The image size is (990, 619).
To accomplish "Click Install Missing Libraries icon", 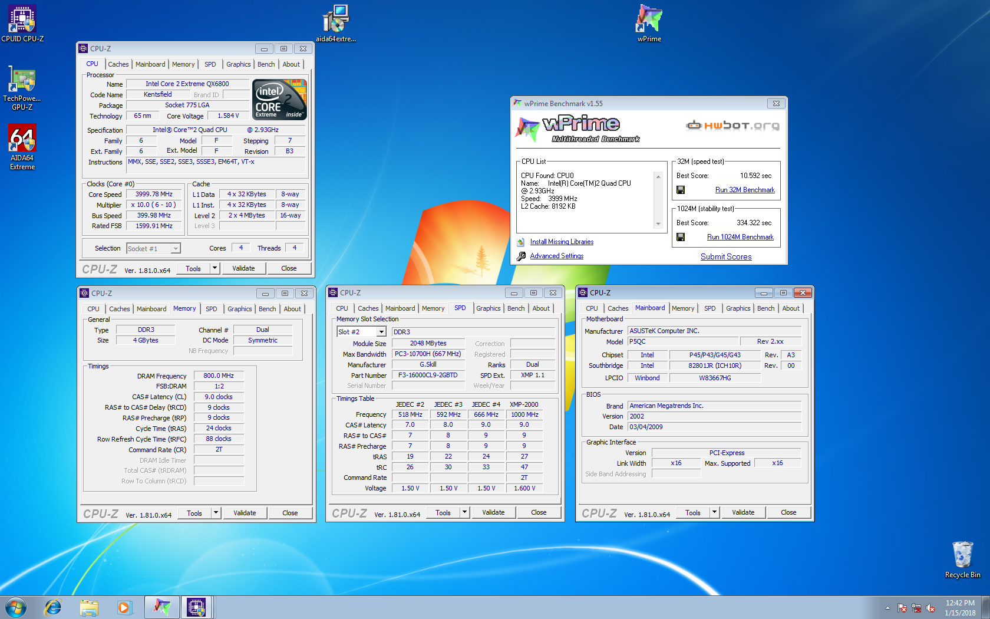I will pyautogui.click(x=521, y=242).
